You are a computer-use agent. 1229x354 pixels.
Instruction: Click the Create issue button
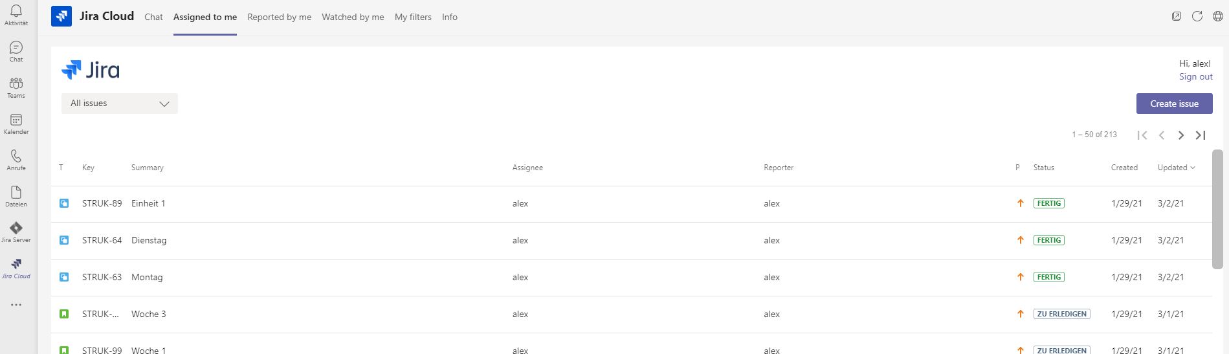tap(1175, 104)
